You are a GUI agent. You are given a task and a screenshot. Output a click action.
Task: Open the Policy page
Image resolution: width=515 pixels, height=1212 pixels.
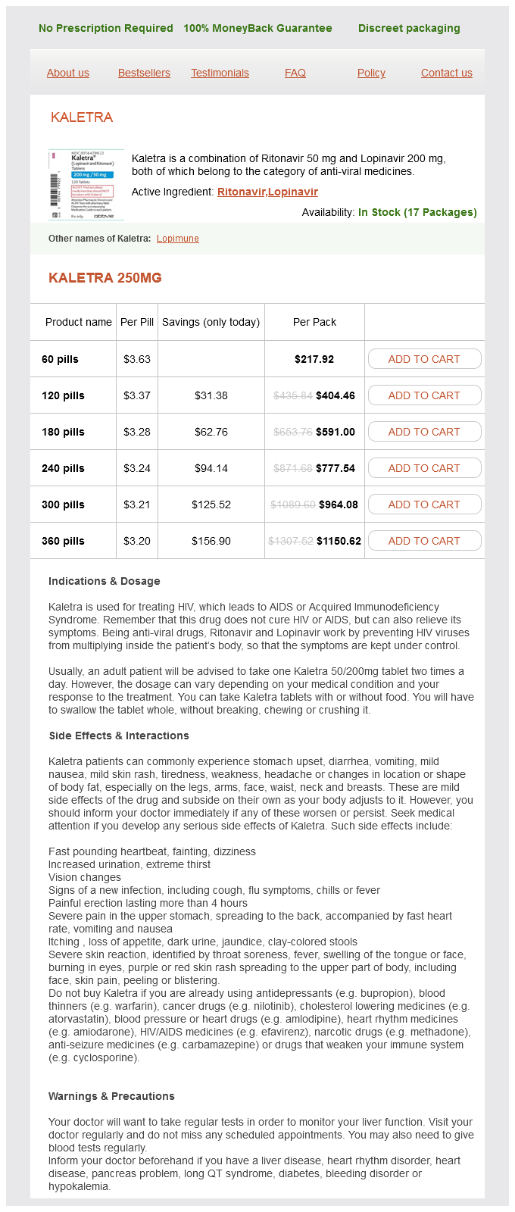point(371,73)
